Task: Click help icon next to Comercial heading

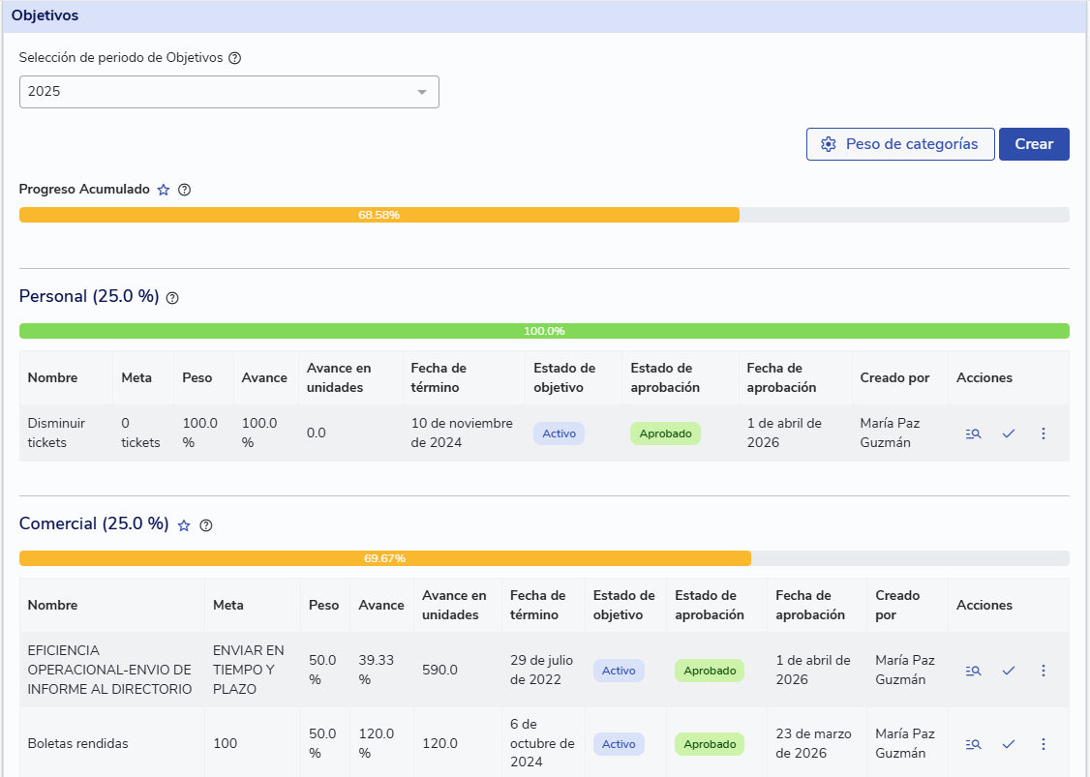Action: [x=205, y=525]
